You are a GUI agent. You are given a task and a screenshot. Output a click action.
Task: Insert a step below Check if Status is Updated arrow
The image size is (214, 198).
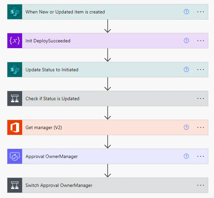pyautogui.click(x=108, y=113)
